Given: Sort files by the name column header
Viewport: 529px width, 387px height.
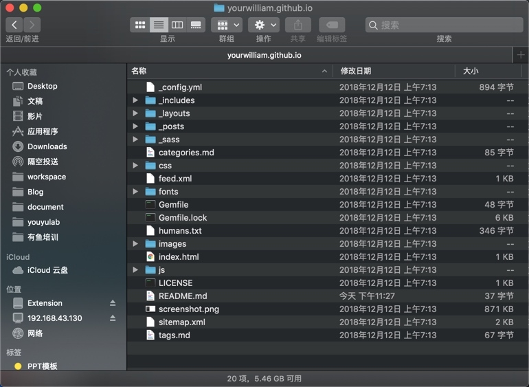Looking at the screenshot, I should [227, 71].
